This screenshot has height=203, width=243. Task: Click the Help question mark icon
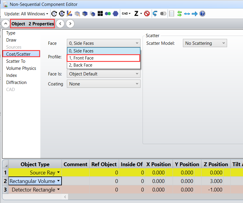coord(202,14)
